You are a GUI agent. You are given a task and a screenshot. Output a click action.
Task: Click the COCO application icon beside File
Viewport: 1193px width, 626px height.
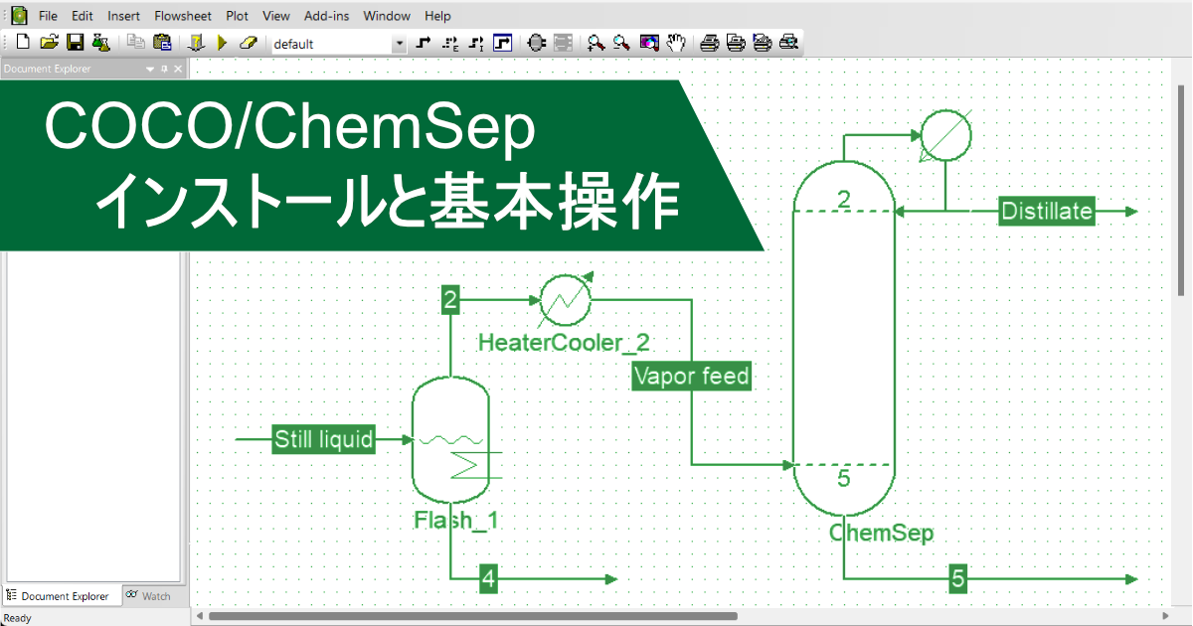coord(18,16)
